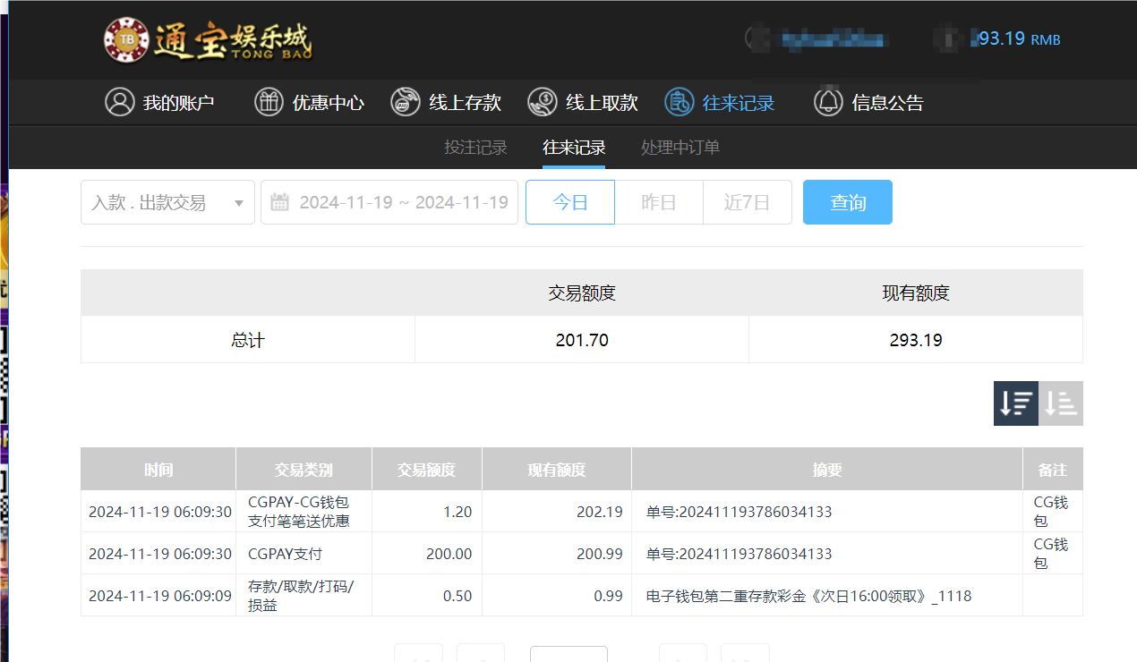Select the descending sort icon
The width and height of the screenshot is (1137, 662).
click(x=1015, y=403)
